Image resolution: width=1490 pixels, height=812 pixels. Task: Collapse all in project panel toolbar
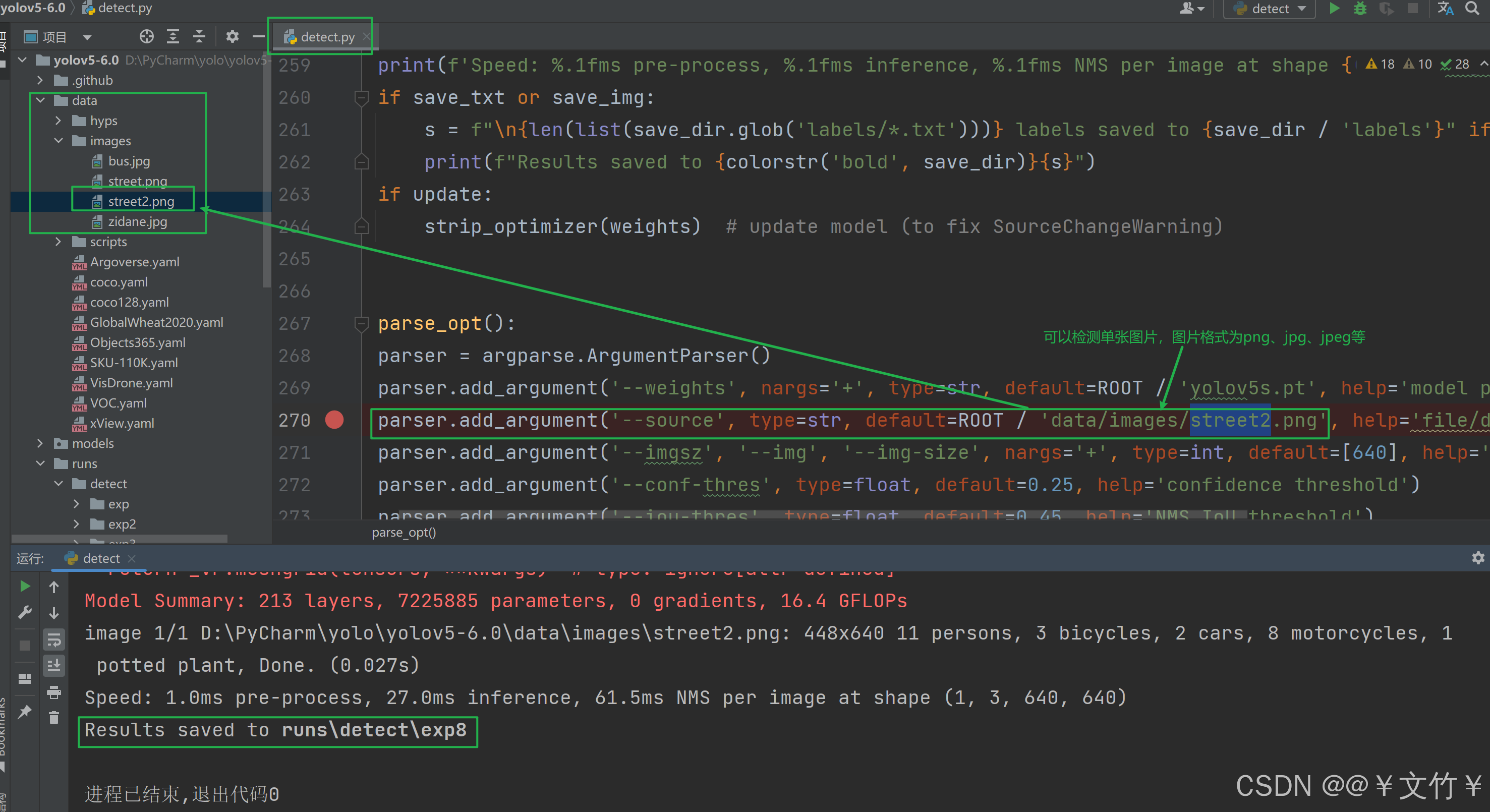[x=199, y=37]
